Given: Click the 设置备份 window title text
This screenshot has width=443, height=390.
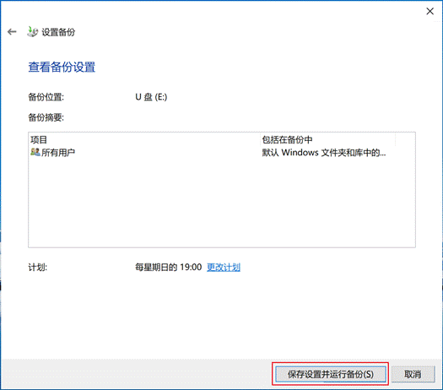Looking at the screenshot, I should pos(58,32).
